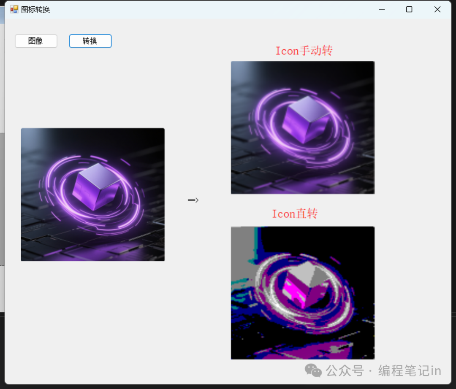Click the Icon手动转 converted image

[302, 127]
